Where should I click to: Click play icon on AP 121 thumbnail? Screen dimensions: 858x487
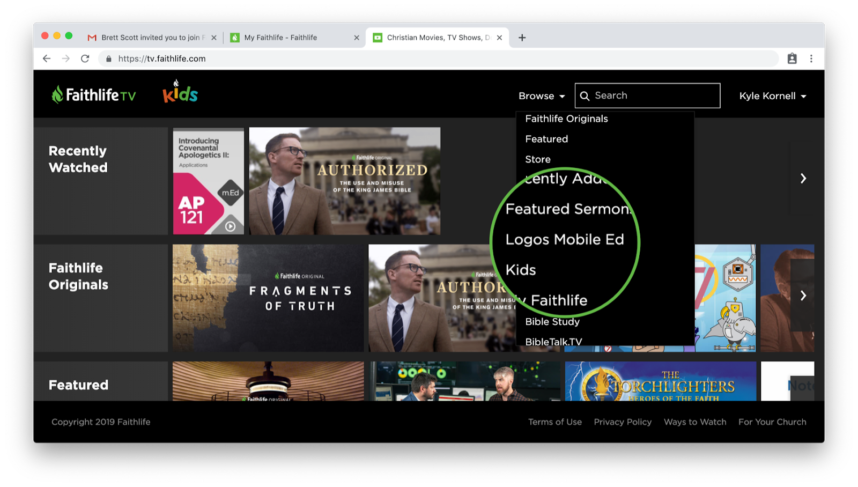point(230,226)
